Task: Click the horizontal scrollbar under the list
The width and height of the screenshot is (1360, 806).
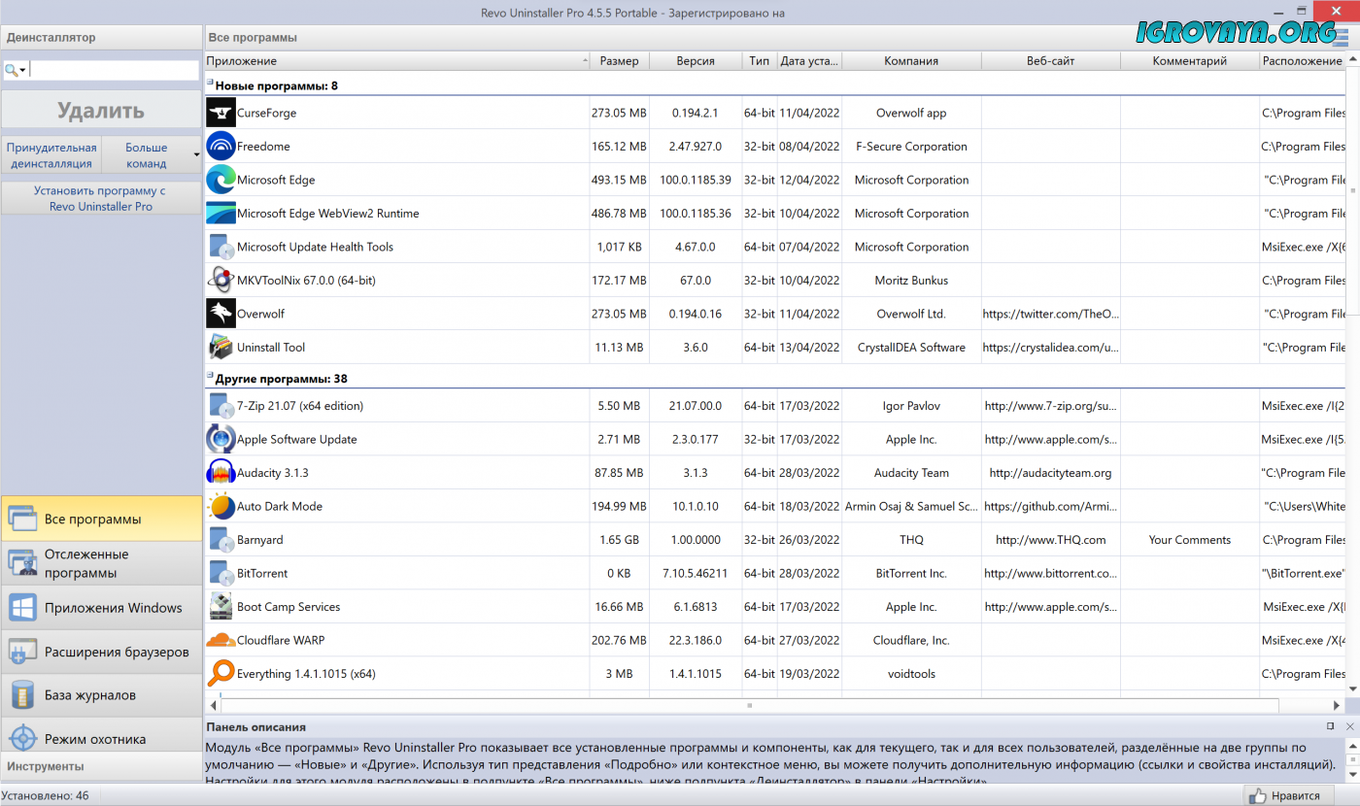Action: click(x=748, y=704)
